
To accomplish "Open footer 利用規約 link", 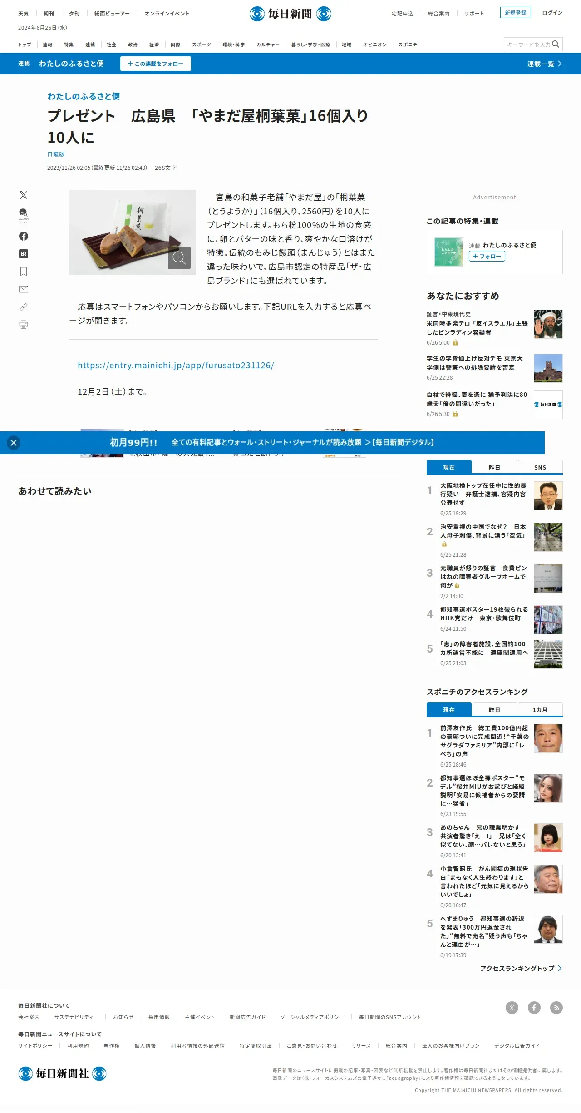I will click(x=78, y=1046).
